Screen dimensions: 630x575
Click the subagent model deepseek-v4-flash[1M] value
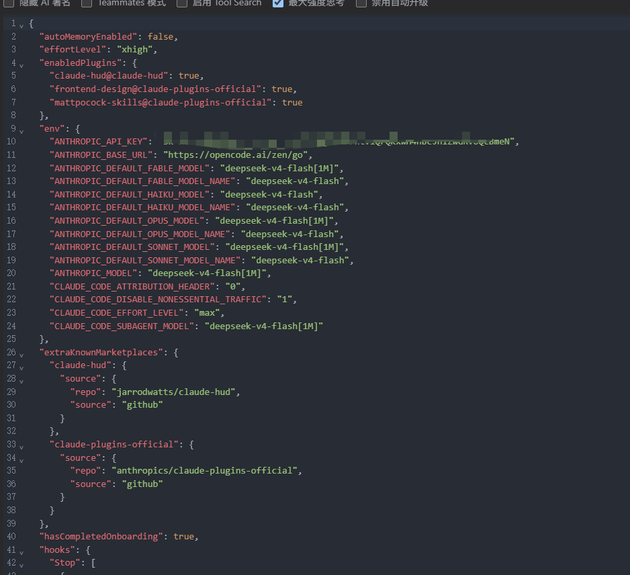[x=263, y=326]
